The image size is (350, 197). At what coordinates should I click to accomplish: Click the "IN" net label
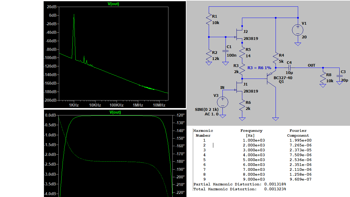(222, 88)
